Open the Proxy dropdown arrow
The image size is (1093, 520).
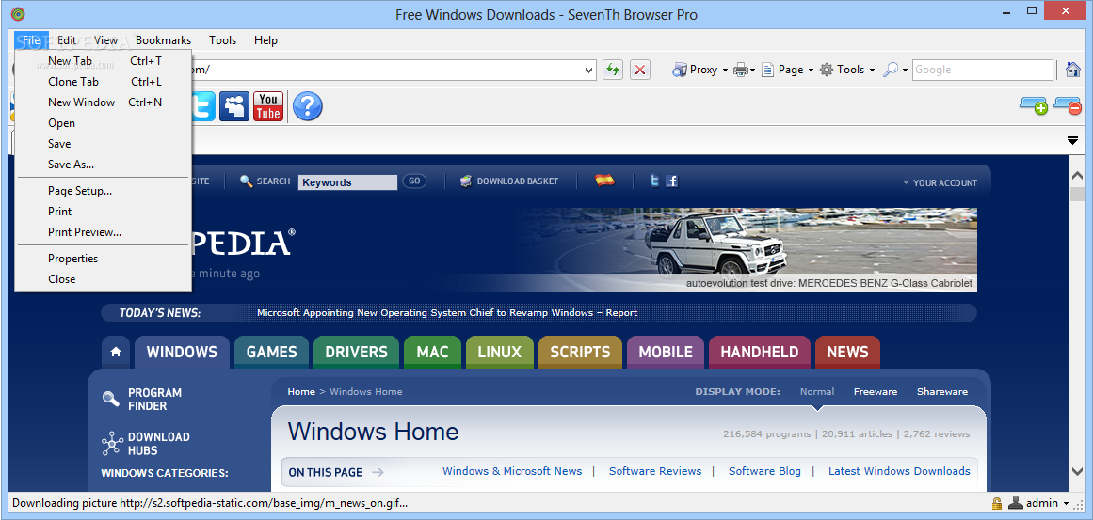point(725,71)
